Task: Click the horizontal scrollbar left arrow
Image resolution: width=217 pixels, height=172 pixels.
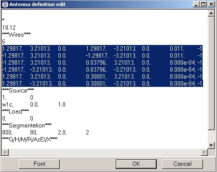Action: pos(5,152)
